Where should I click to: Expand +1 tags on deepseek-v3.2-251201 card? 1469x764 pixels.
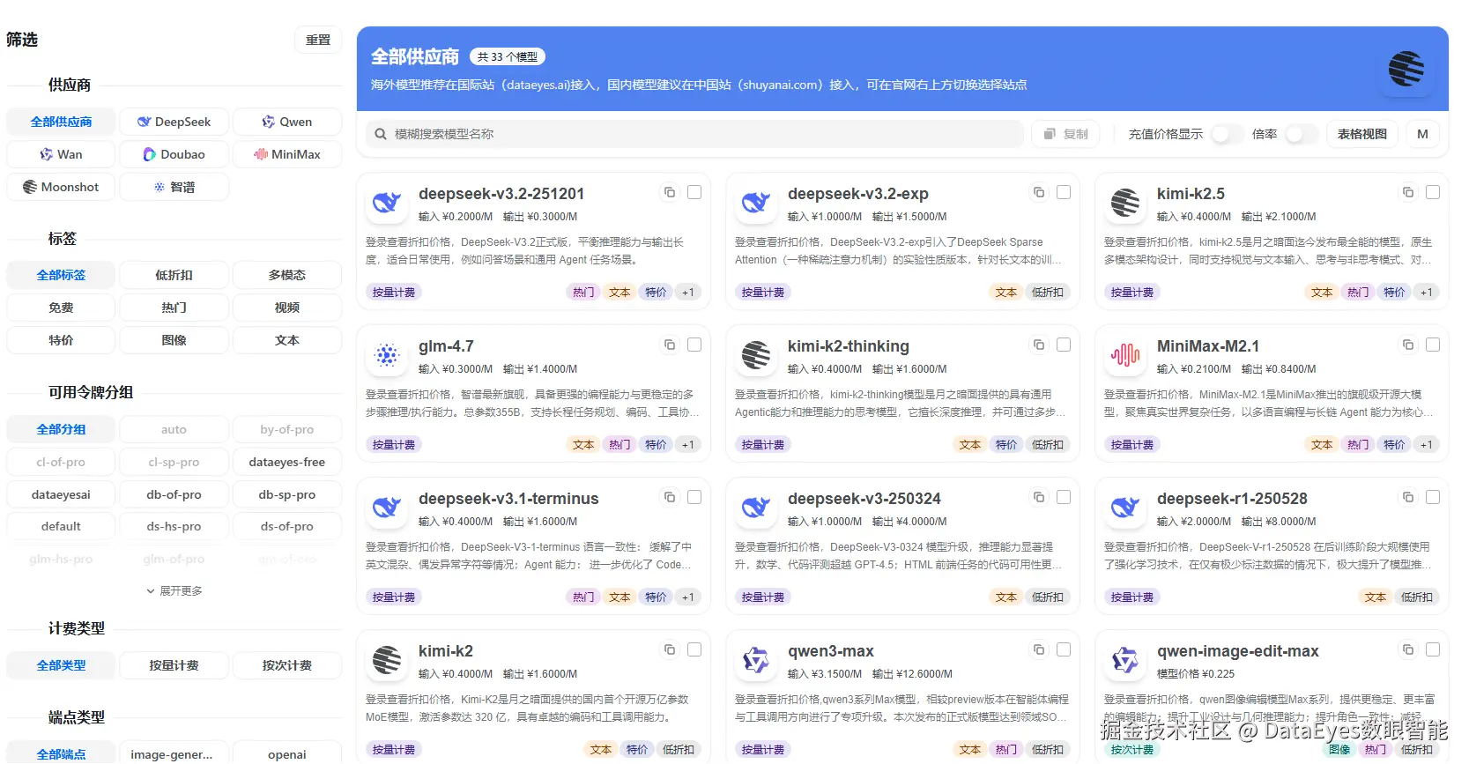(688, 293)
